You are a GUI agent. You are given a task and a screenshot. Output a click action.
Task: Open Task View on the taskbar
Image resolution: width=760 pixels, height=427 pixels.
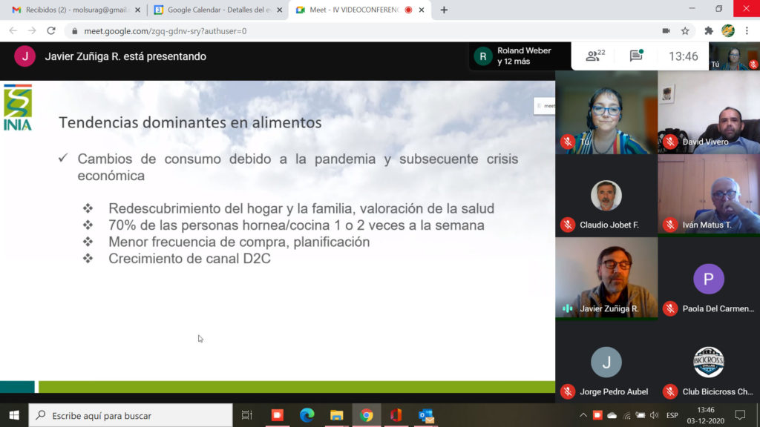point(247,415)
